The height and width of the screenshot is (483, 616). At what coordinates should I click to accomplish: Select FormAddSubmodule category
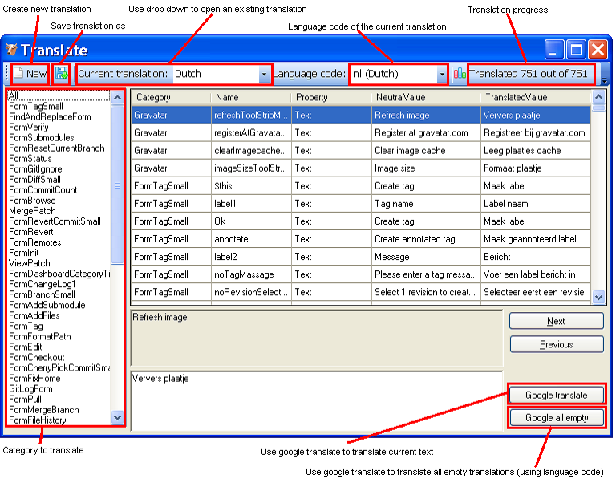tap(59, 305)
